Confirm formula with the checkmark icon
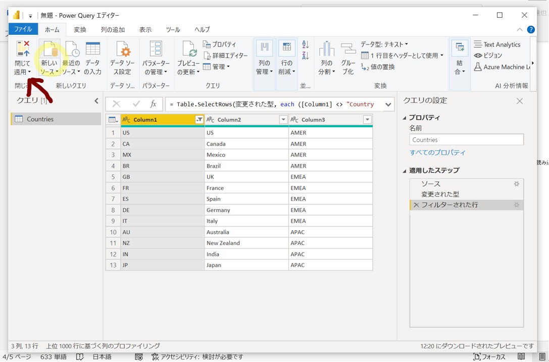The width and height of the screenshot is (549, 362). [x=136, y=104]
